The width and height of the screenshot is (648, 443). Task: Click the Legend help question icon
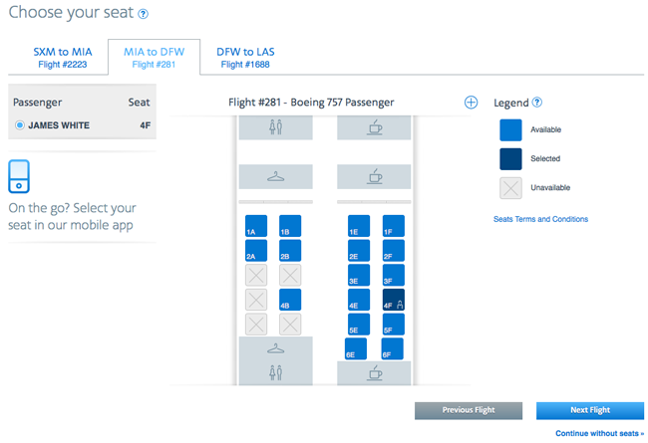point(537,103)
